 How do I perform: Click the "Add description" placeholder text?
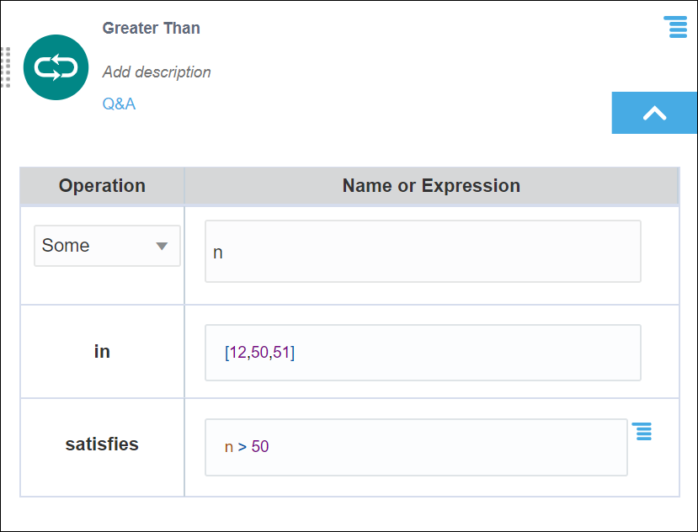pos(157,72)
